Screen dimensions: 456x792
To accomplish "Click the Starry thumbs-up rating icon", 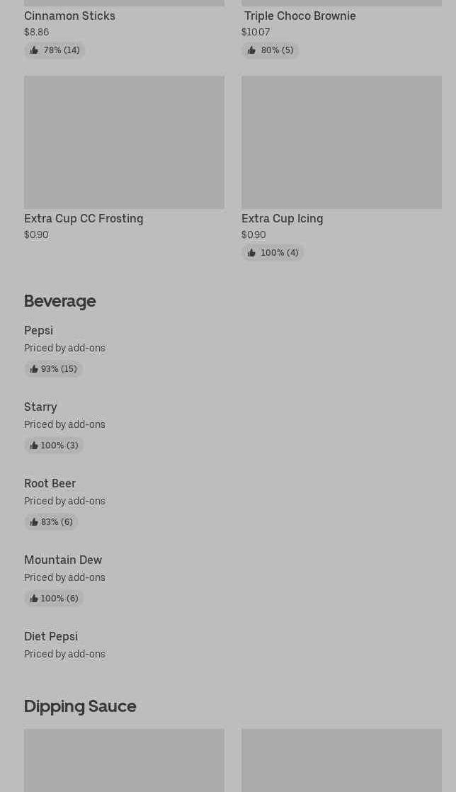I will [x=34, y=446].
